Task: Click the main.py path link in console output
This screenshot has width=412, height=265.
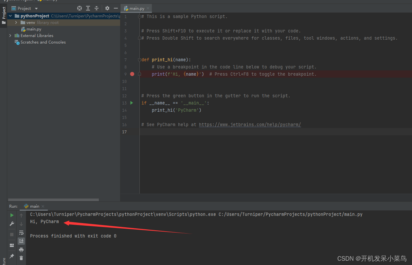Action: [291, 214]
